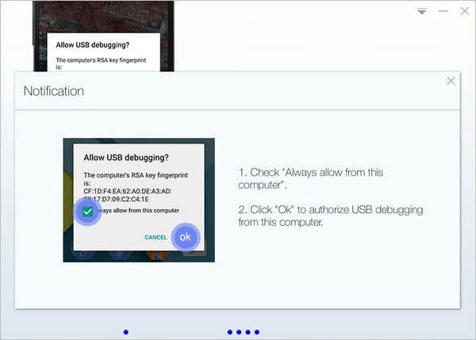This screenshot has width=476, height=340.
Task: Click CANCEL in the USB debugging illustration
Action: 155,237
